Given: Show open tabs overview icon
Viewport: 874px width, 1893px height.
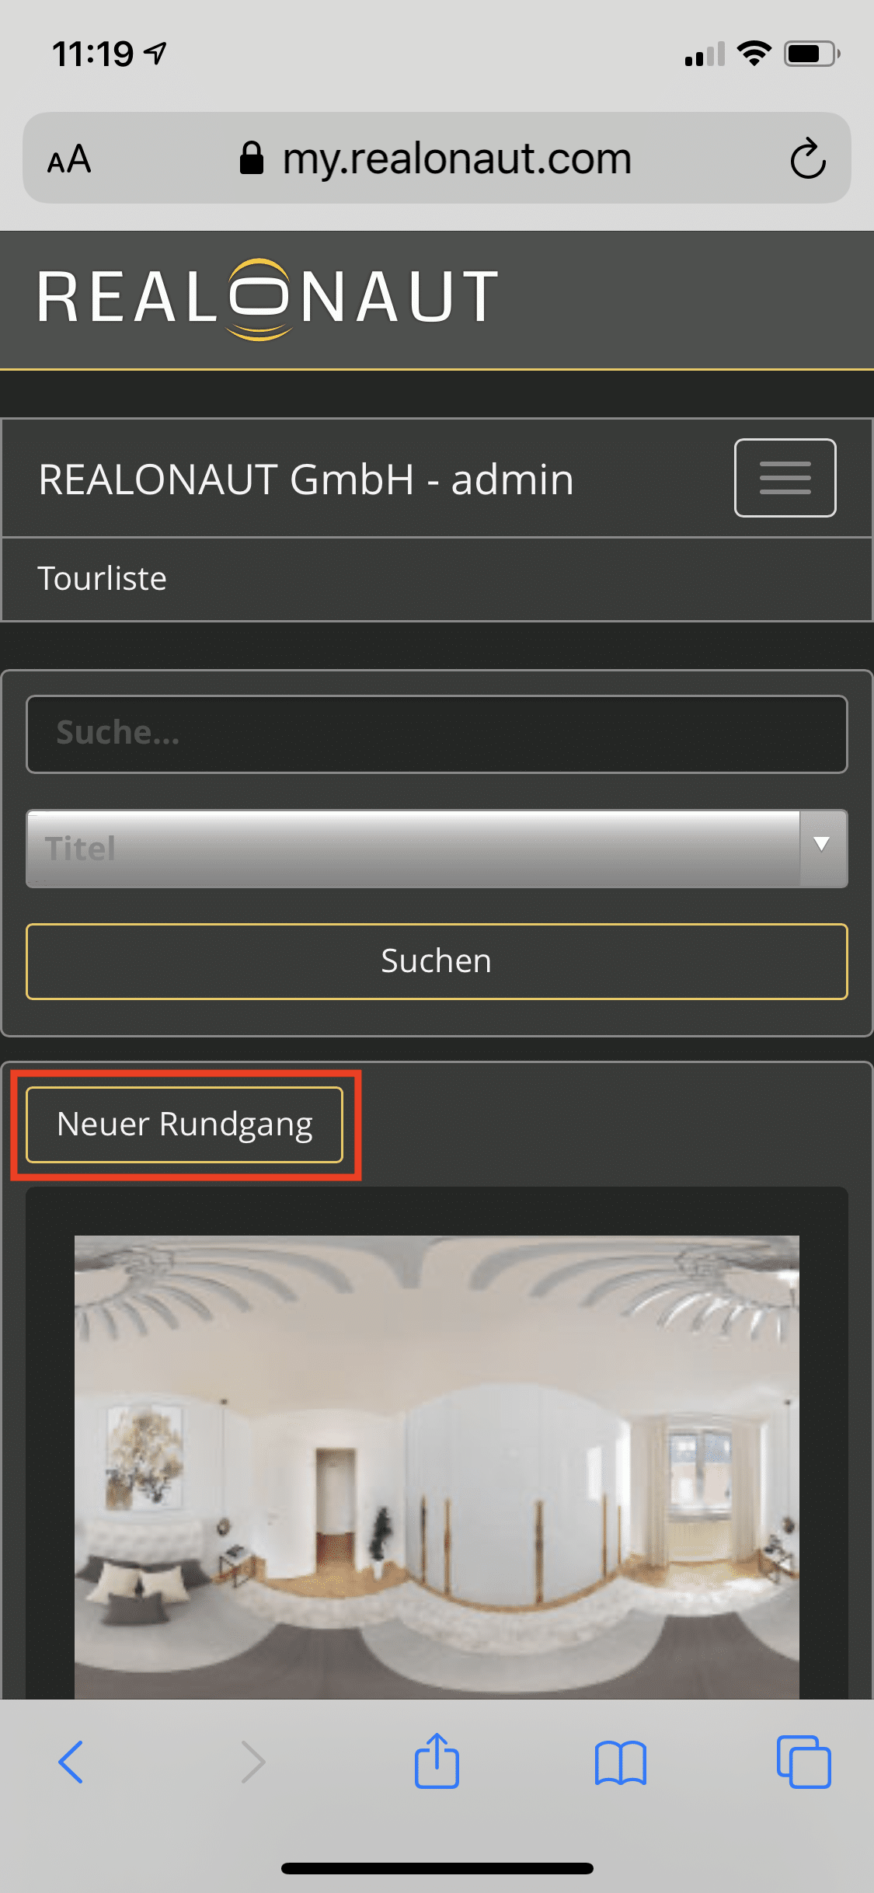Looking at the screenshot, I should [x=803, y=1762].
